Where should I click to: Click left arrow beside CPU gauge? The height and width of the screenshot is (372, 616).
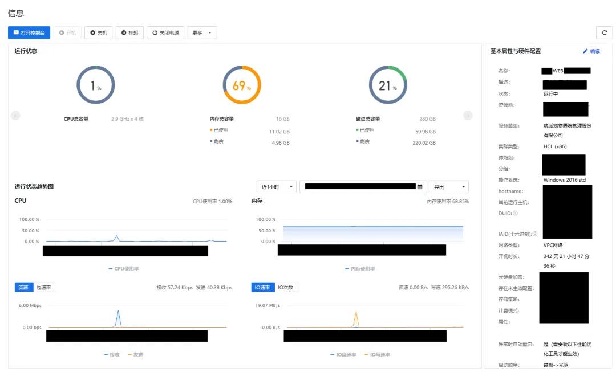coord(15,115)
